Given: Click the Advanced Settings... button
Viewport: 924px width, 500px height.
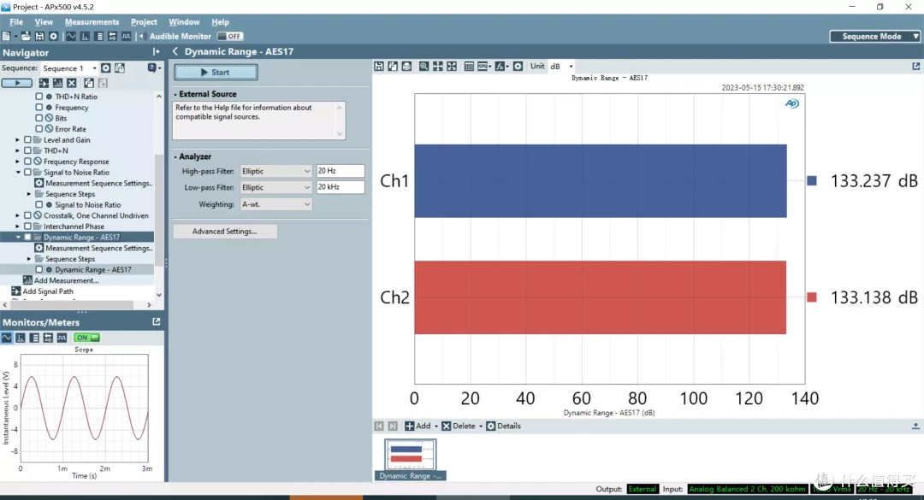Looking at the screenshot, I should coord(224,232).
